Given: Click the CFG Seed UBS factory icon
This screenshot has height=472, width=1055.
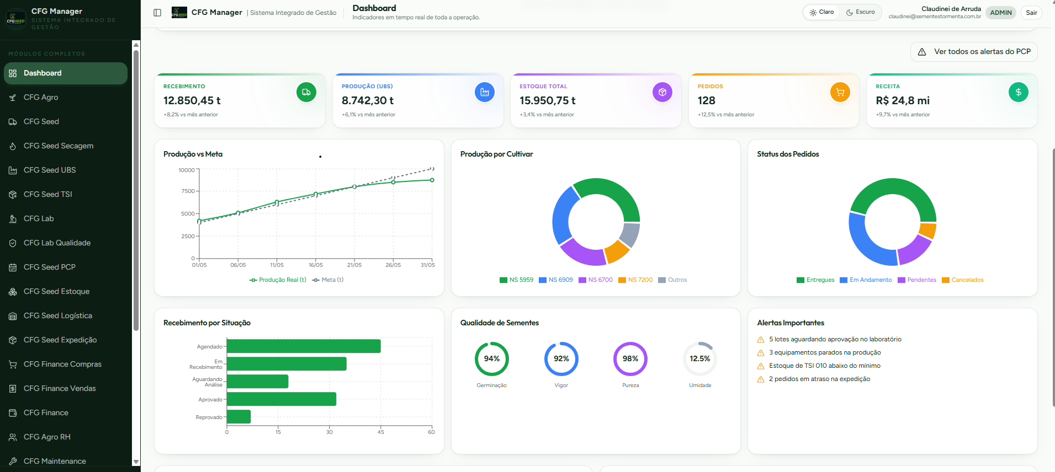Looking at the screenshot, I should [x=13, y=170].
